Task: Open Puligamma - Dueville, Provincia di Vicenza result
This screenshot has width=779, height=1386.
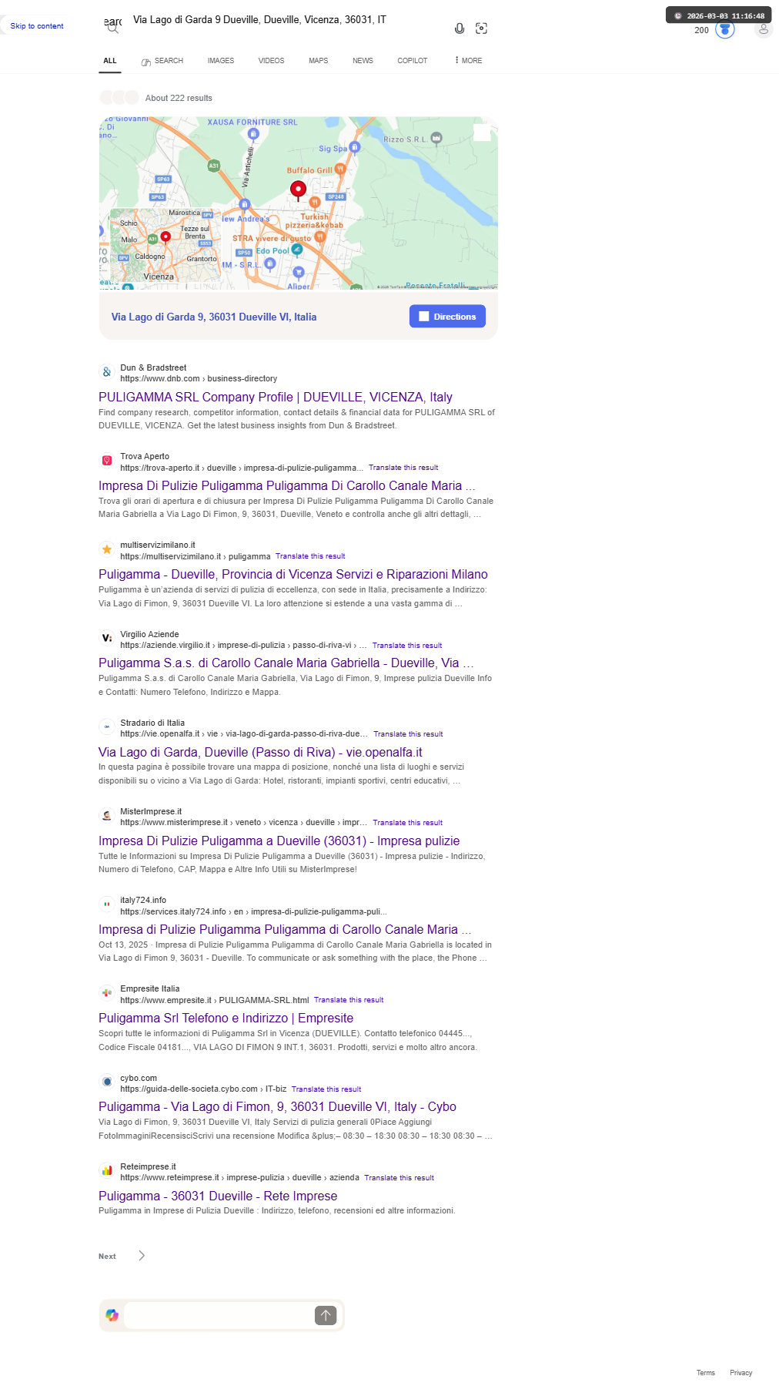Action: pos(293,574)
